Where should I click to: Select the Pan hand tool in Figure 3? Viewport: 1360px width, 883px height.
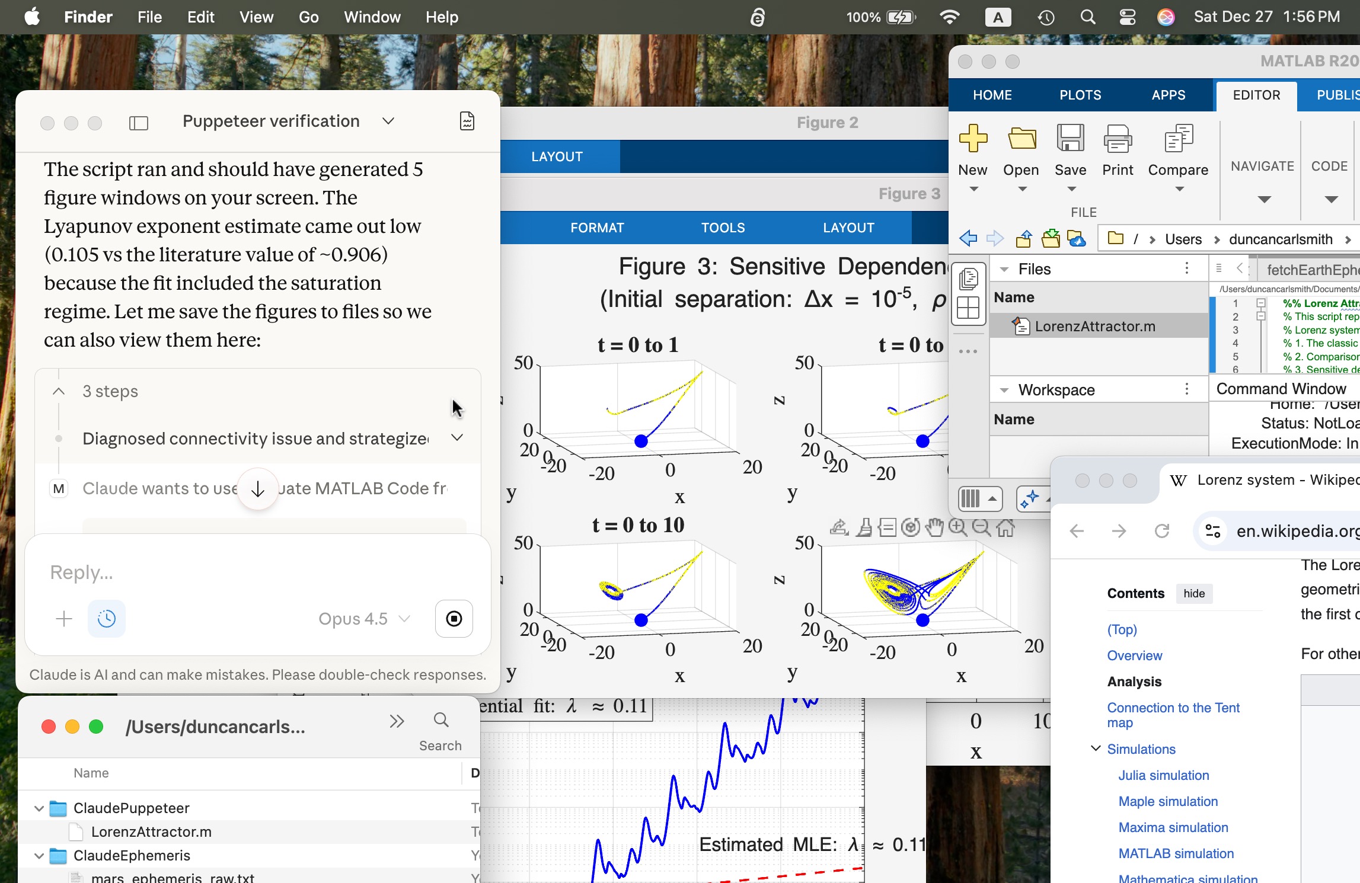pos(934,527)
